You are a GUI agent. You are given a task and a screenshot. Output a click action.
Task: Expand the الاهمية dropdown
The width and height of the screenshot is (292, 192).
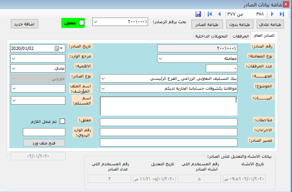[14, 69]
